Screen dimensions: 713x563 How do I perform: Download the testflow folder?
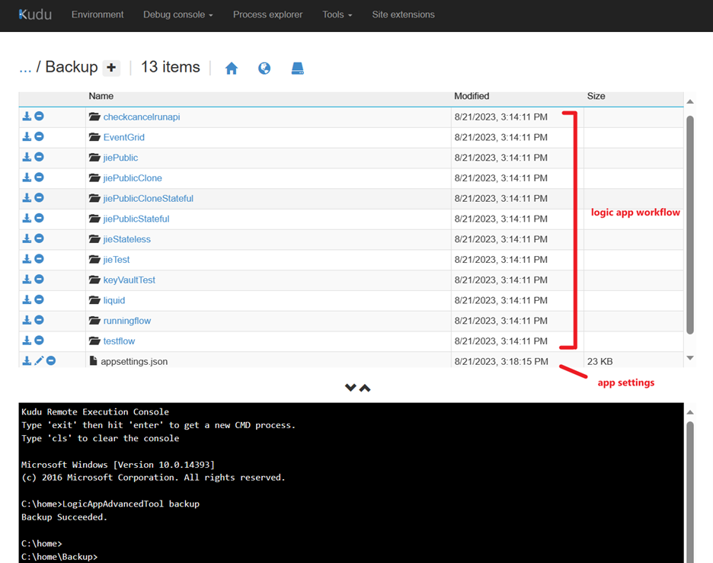[27, 341]
